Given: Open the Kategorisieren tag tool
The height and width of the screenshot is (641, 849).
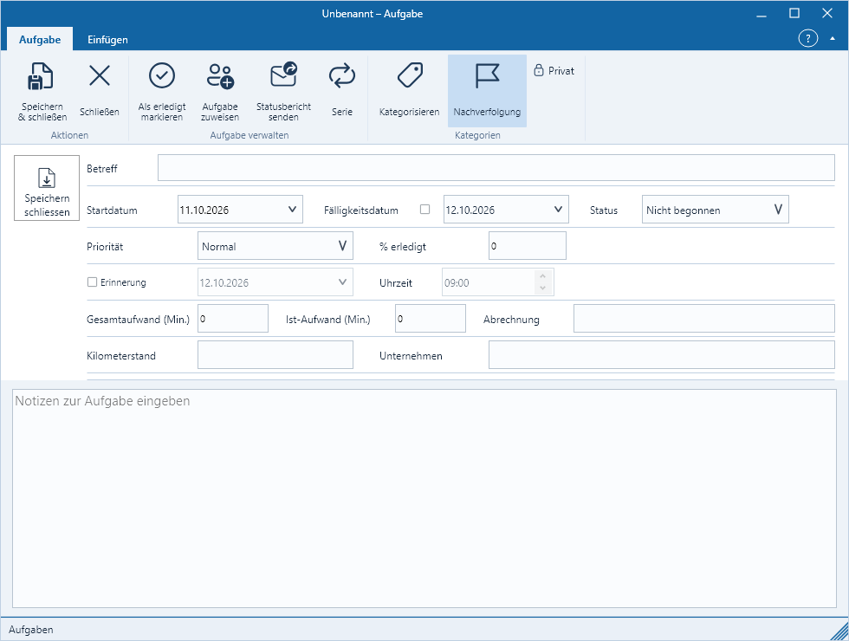Looking at the screenshot, I should (409, 91).
